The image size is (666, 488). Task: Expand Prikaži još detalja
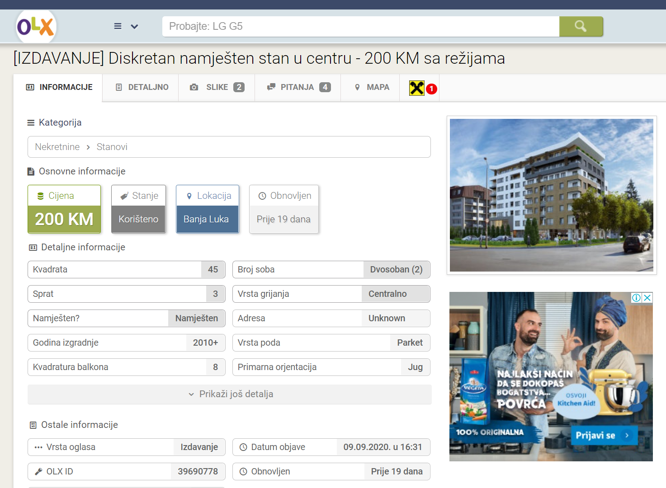coord(230,394)
